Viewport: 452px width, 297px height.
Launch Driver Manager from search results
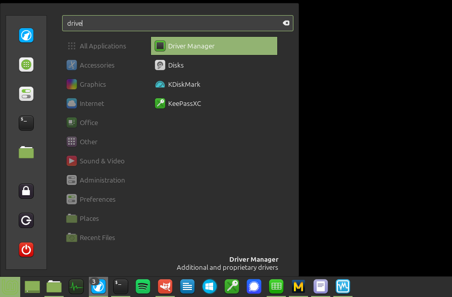tap(214, 46)
